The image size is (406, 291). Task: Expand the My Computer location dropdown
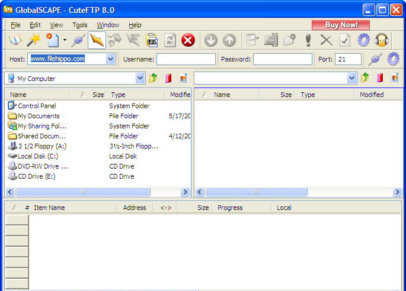[x=140, y=78]
